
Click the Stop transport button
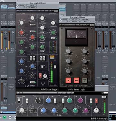[10, 117]
